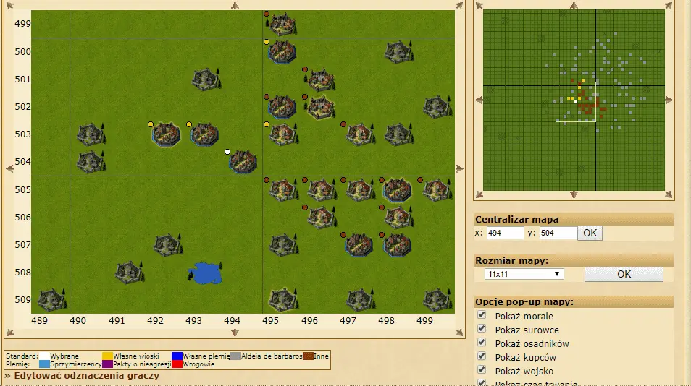Click the red Wrogowie legend swatch
691x386 pixels.
point(177,364)
